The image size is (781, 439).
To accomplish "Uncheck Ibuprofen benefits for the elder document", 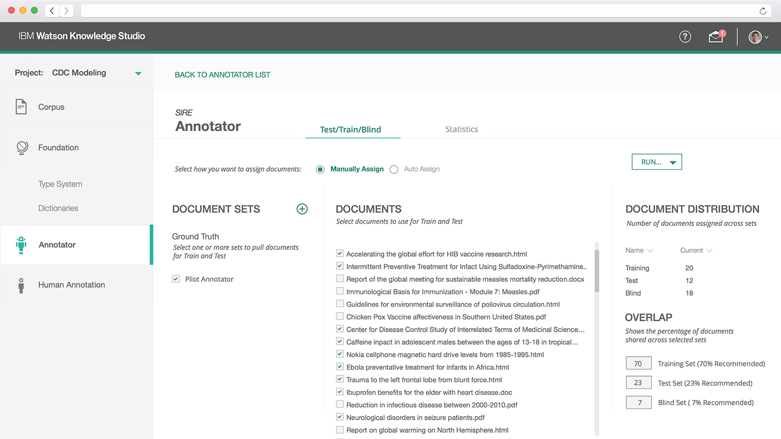I will tap(340, 392).
